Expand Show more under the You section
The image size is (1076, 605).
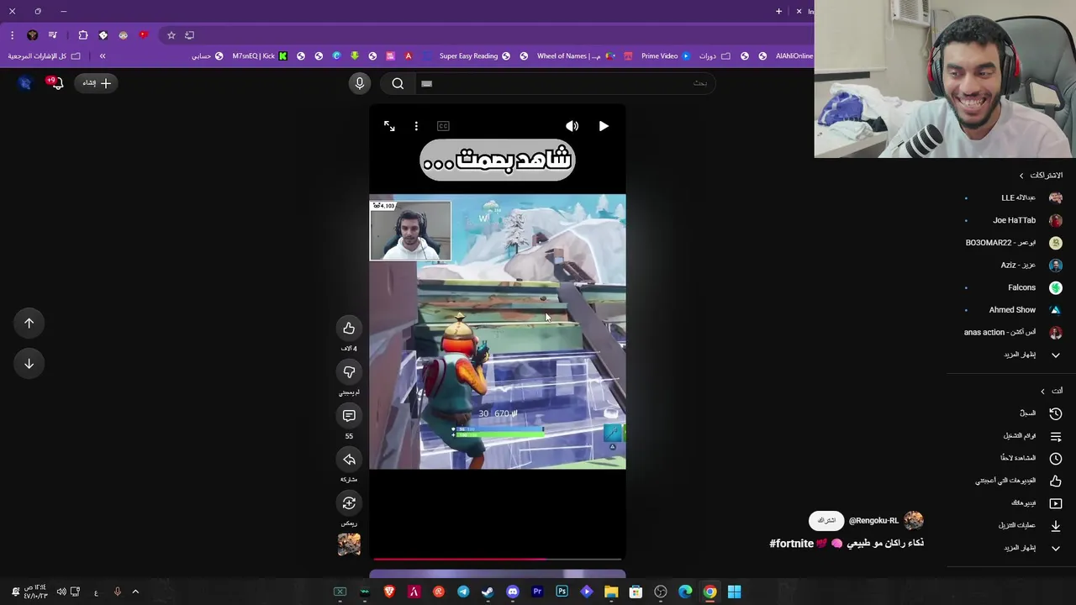point(1032,548)
